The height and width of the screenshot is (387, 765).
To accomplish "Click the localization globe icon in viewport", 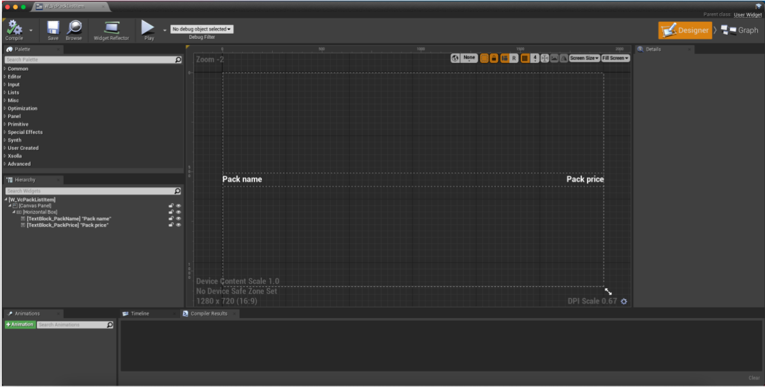I will 455,58.
